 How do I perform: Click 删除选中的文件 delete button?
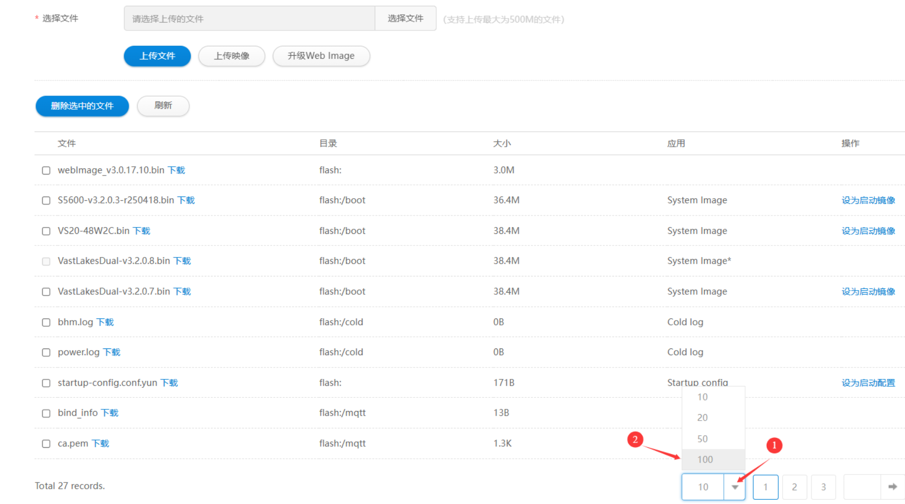pyautogui.click(x=82, y=106)
